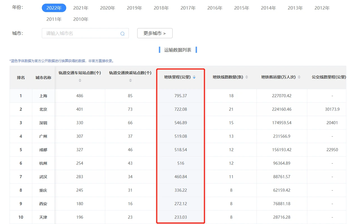The height and width of the screenshot is (224, 355).
Task: Sort by 轨道交通车站站点数 column arrows
Action: [x=80, y=80]
